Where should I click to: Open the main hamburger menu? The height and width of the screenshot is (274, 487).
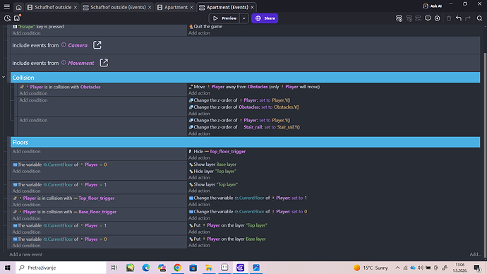tap(7, 7)
